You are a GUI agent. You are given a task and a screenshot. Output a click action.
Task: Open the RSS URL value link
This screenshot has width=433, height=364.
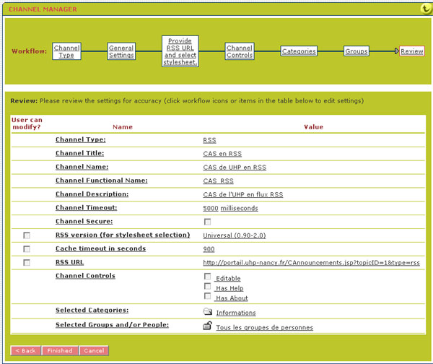(x=311, y=263)
